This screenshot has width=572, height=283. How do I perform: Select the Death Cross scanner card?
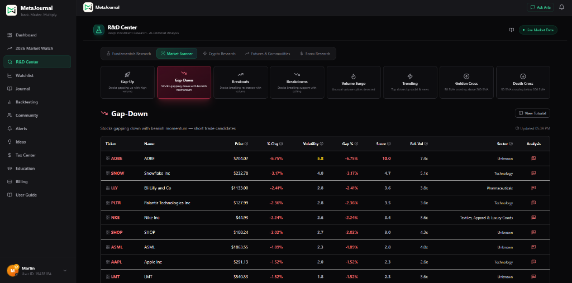click(523, 83)
